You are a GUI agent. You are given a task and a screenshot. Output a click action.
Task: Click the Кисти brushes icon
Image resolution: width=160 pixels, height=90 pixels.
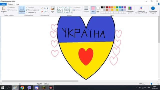point(52,8)
